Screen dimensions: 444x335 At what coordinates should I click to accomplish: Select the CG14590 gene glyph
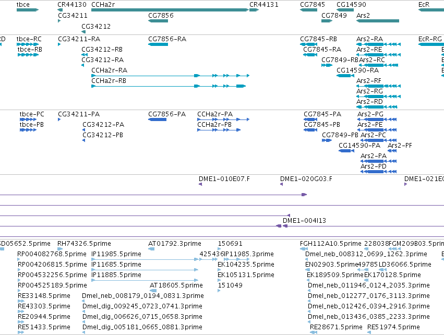coord(345,10)
